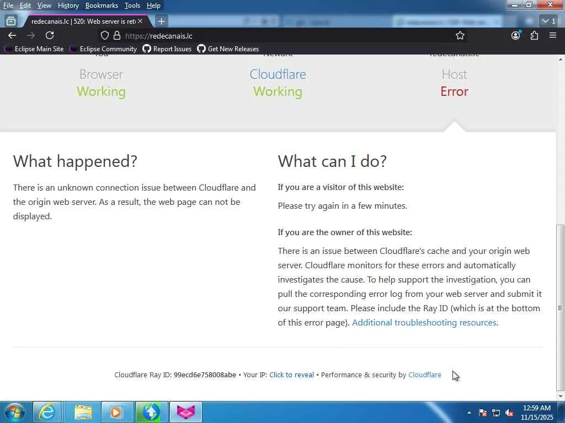Image resolution: width=565 pixels, height=423 pixels.
Task: Open Cloudflare link in footer
Action: point(424,375)
